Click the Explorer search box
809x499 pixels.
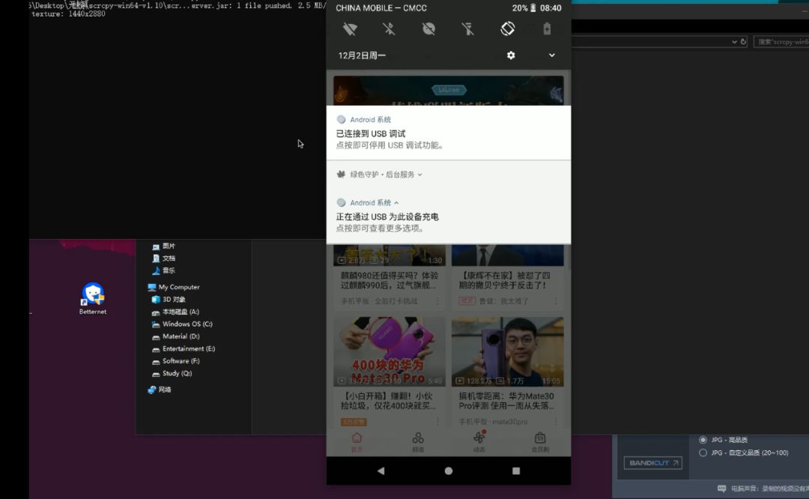pos(781,42)
